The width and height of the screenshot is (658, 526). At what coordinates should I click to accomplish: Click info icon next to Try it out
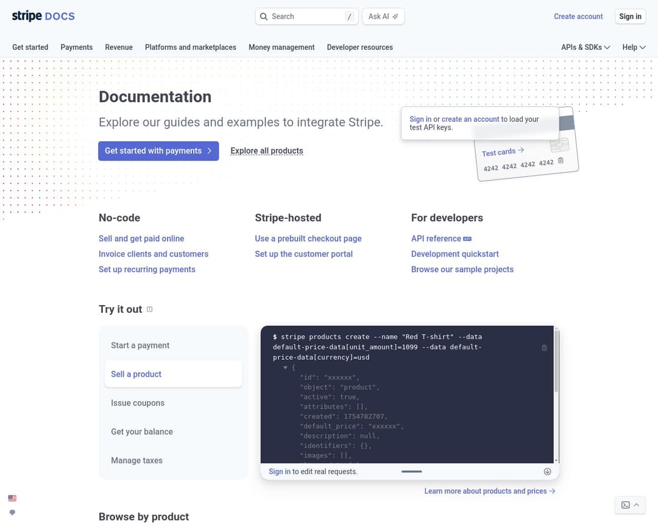[149, 309]
